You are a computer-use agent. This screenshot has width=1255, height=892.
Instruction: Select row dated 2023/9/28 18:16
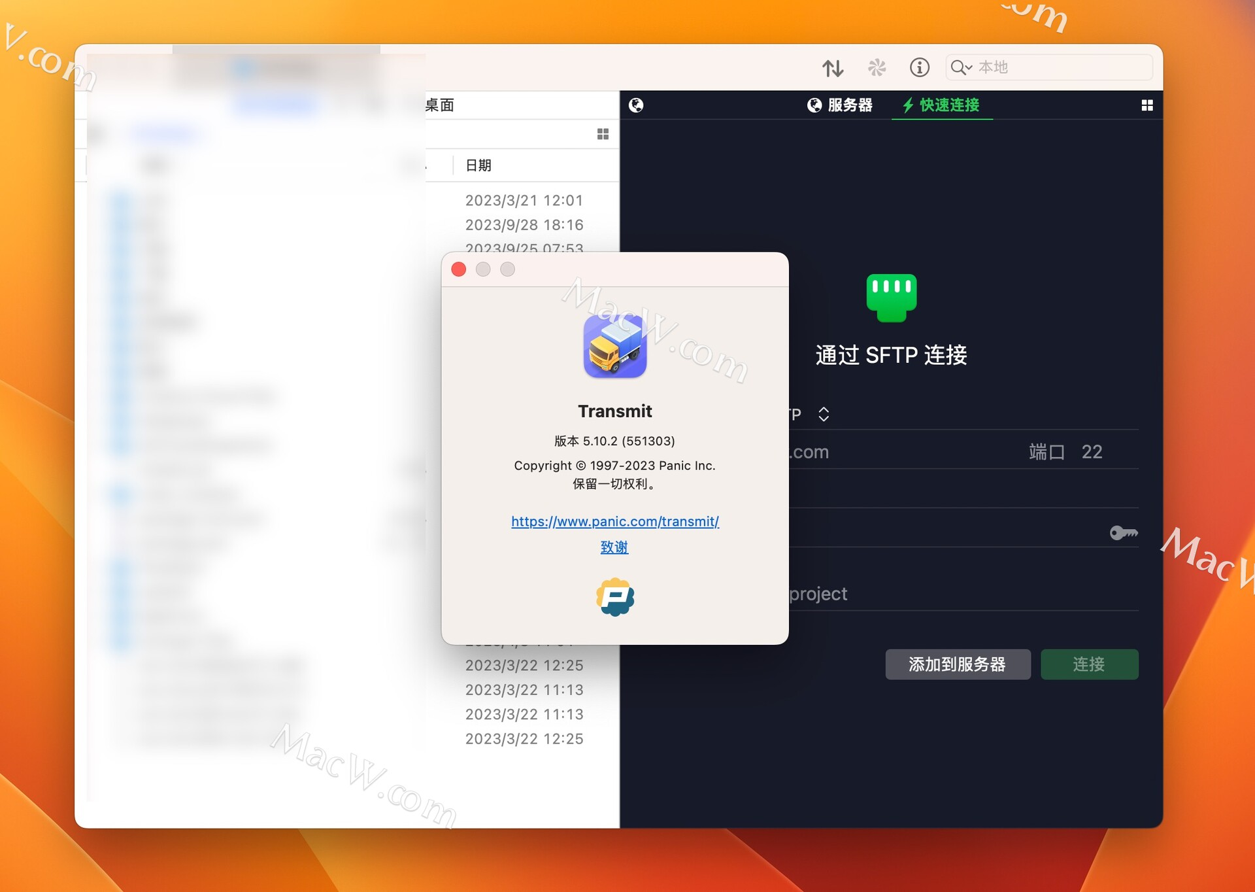524,225
